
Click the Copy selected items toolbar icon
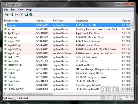coord(16,15)
